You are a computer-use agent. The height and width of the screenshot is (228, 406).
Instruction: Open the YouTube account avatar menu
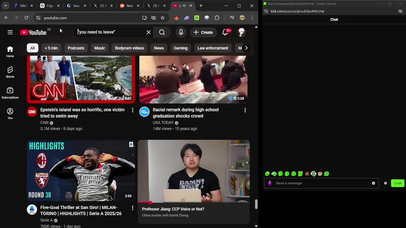coord(242,32)
